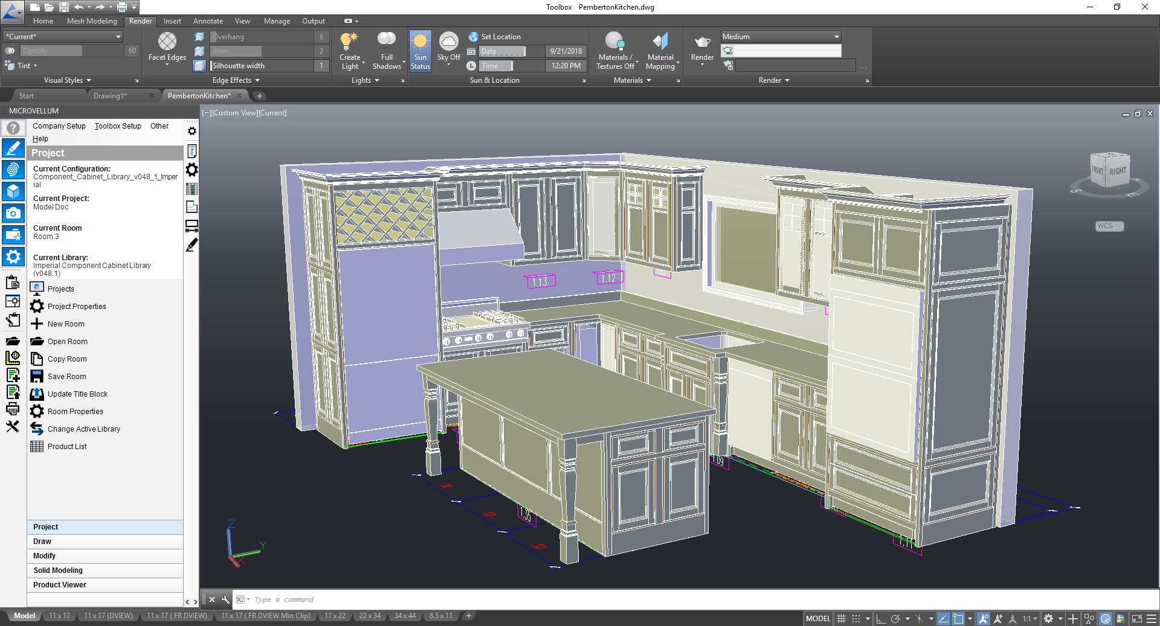The height and width of the screenshot is (626, 1160).
Task: Click the Solid Modeling section button
Action: pos(58,570)
